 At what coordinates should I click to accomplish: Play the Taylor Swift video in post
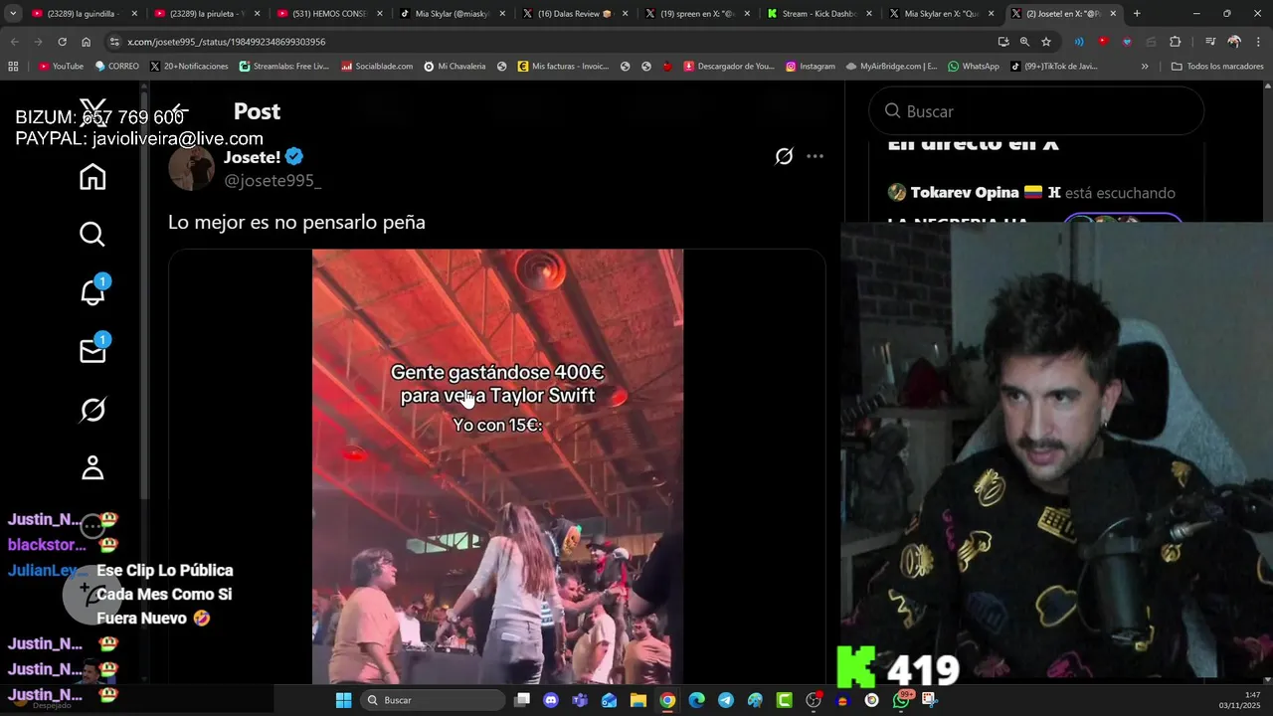coord(497,466)
